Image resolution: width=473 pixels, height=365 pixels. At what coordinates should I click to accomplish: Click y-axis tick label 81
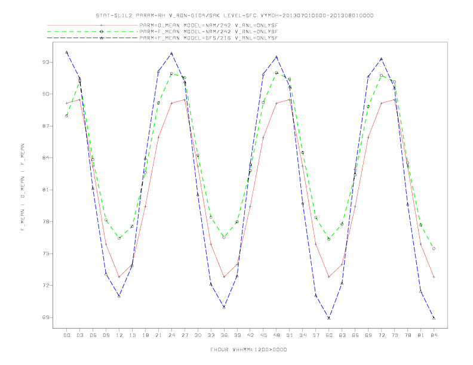pyautogui.click(x=45, y=190)
